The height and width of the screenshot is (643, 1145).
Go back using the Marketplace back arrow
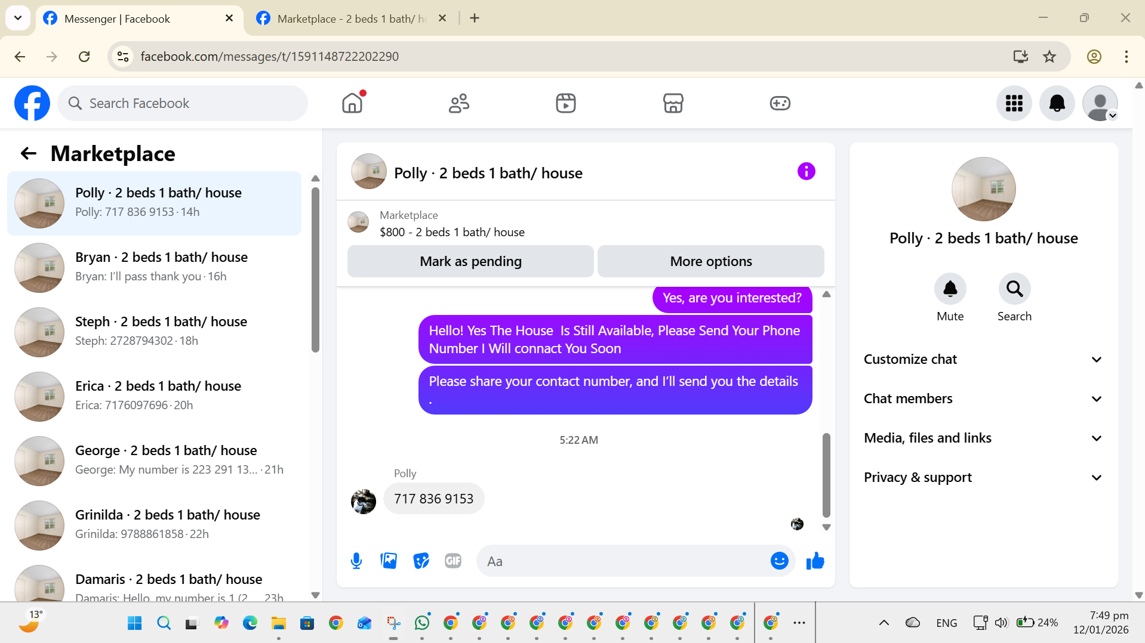click(x=29, y=154)
